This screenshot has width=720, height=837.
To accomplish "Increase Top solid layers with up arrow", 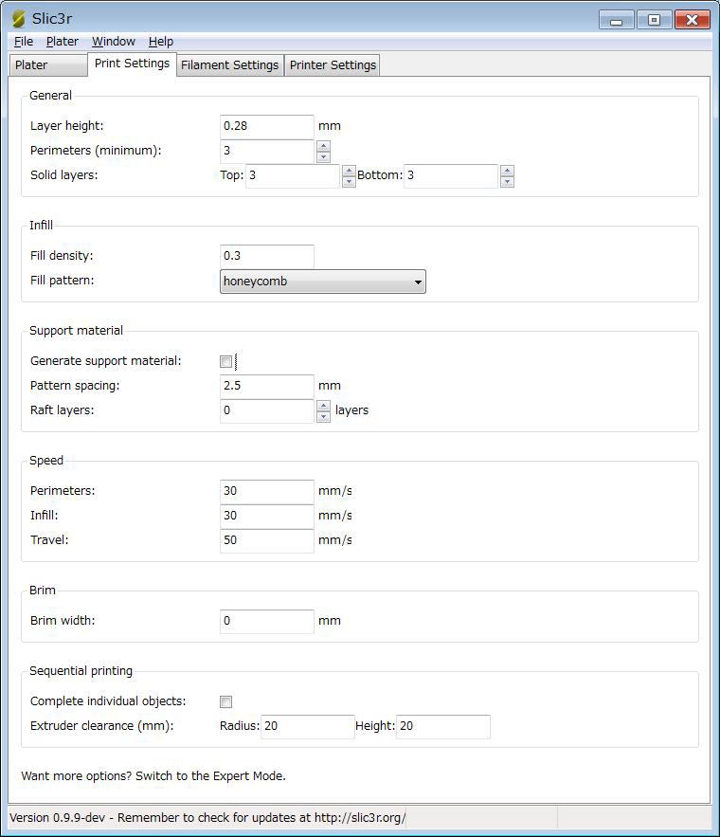I will tap(349, 170).
